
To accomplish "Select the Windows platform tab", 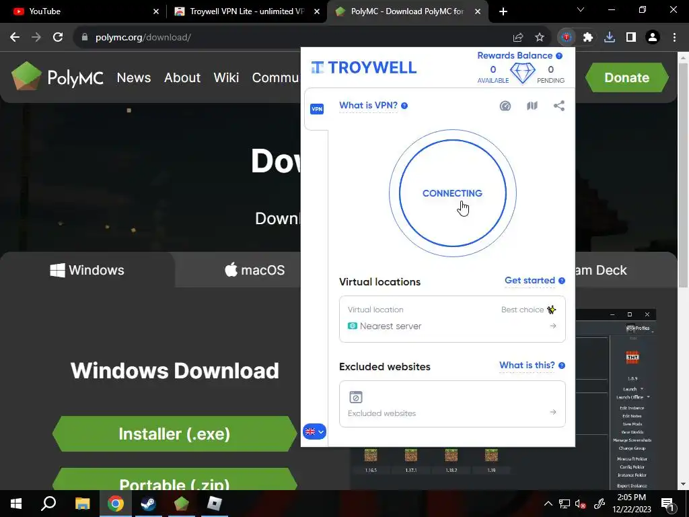I will [x=87, y=270].
